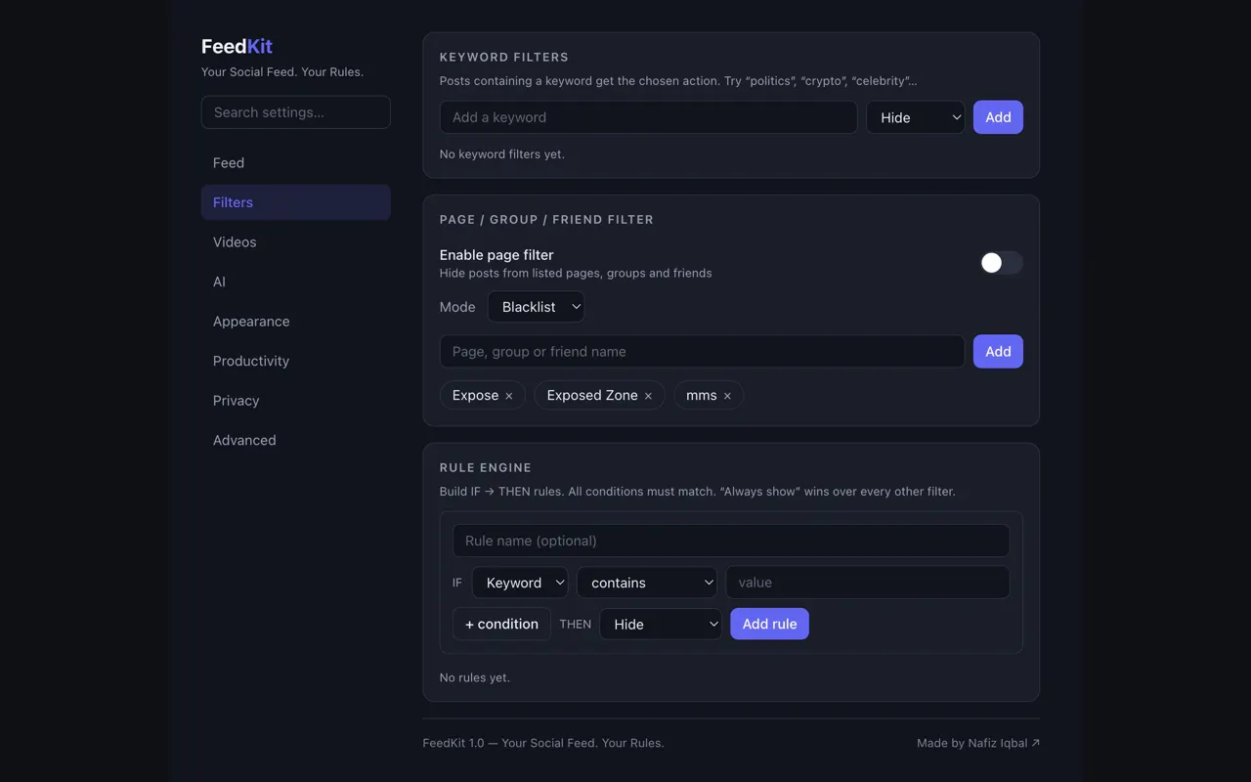Open the Videos settings section
The image size is (1251, 782).
coord(296,242)
